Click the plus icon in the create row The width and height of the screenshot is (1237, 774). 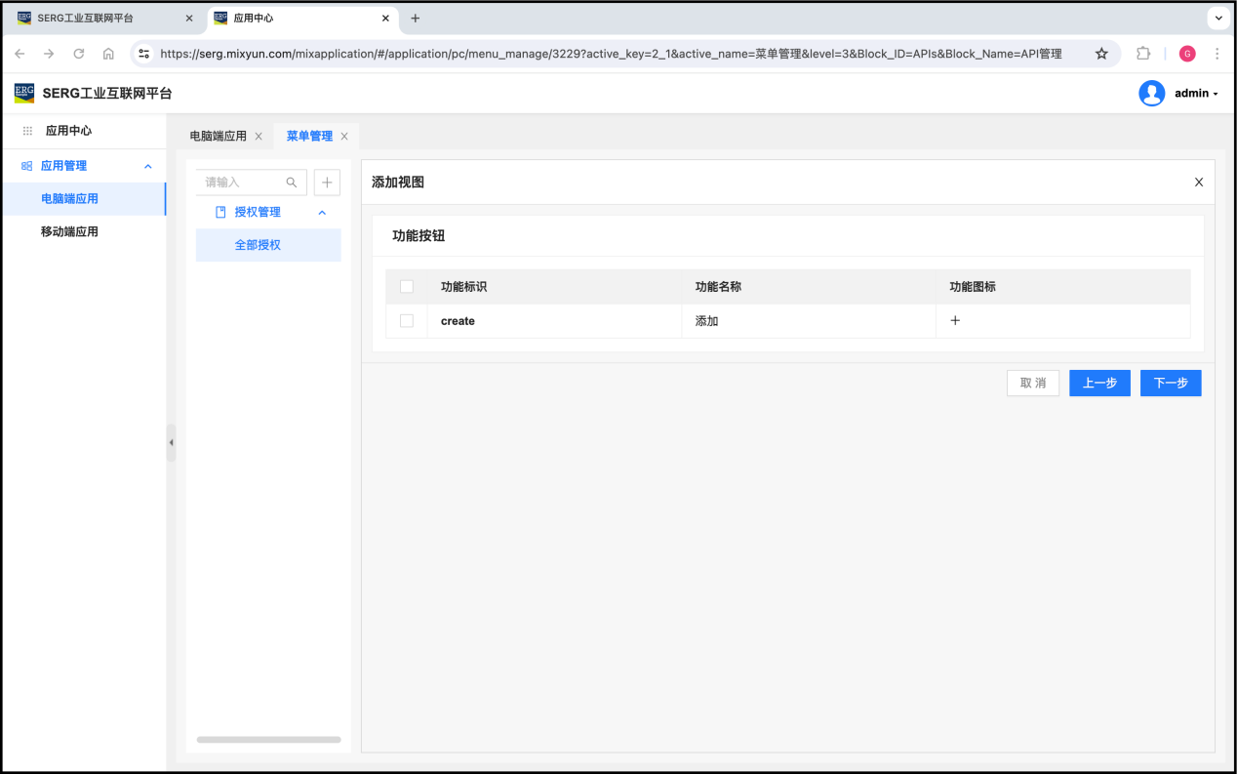(x=955, y=321)
